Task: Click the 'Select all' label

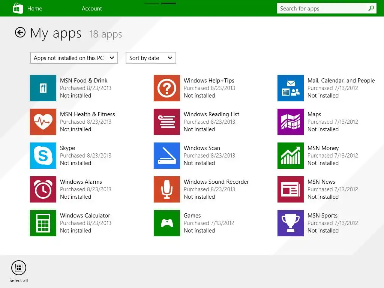Action: (19, 280)
